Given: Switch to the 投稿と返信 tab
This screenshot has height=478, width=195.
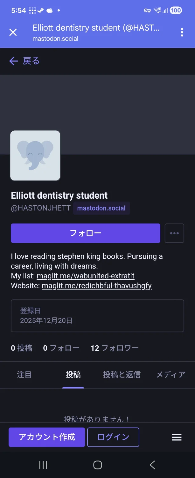Looking at the screenshot, I should [x=122, y=375].
